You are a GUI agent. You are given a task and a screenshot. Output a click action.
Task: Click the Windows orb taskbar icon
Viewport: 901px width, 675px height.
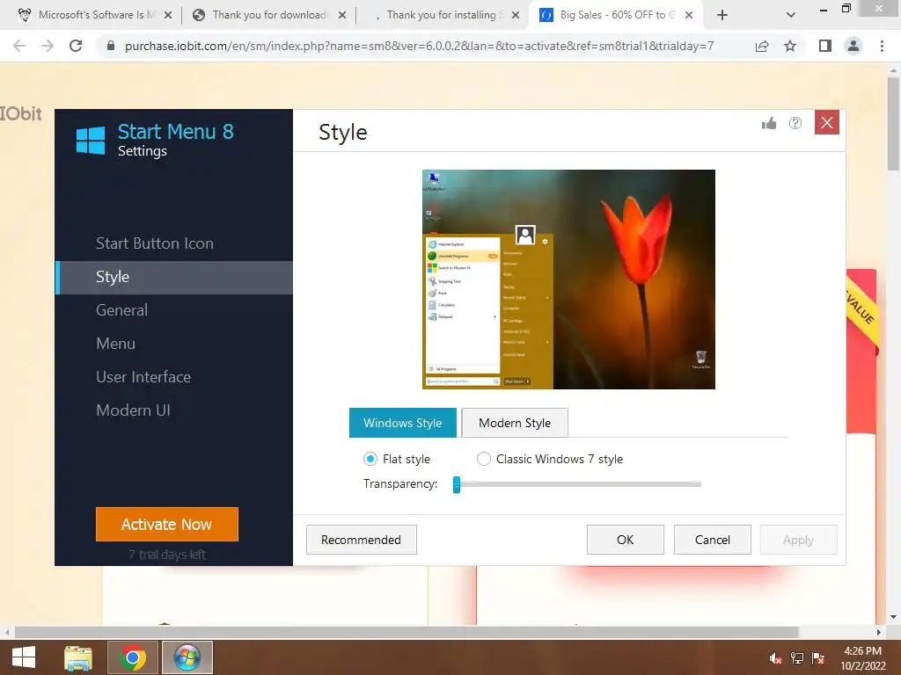187,657
